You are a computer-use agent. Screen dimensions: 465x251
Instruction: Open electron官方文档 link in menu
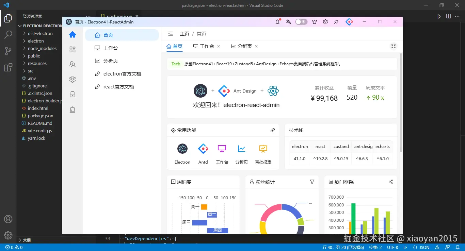(x=122, y=74)
